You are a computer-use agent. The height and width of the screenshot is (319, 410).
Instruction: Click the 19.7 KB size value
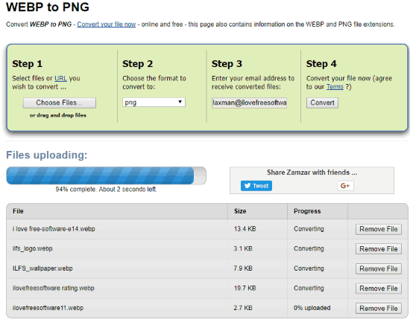pos(245,289)
